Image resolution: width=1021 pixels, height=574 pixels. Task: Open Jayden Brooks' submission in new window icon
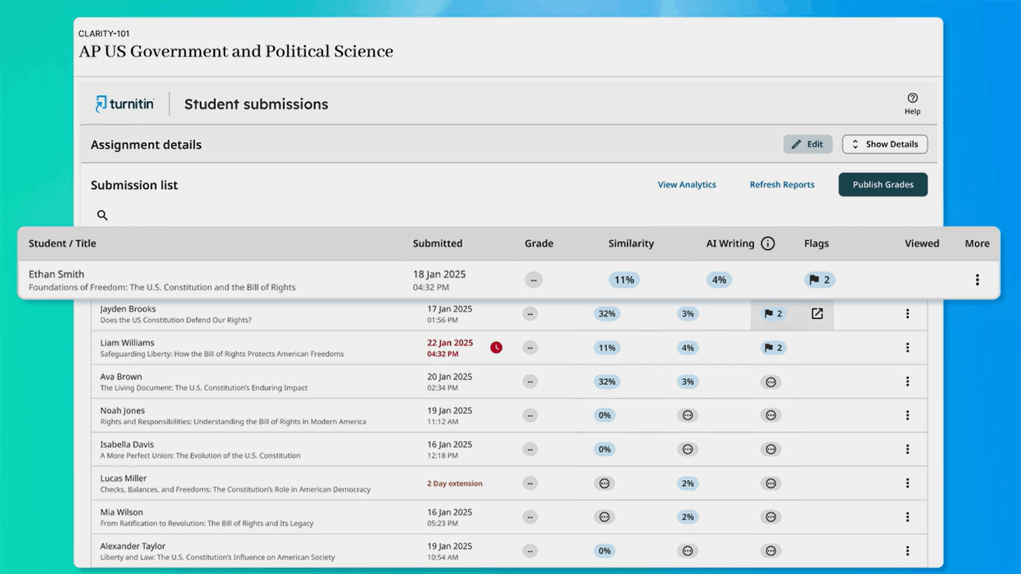coord(817,314)
